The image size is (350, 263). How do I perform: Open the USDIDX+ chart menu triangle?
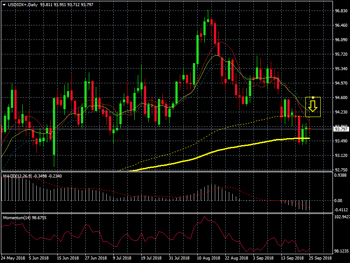4,4
